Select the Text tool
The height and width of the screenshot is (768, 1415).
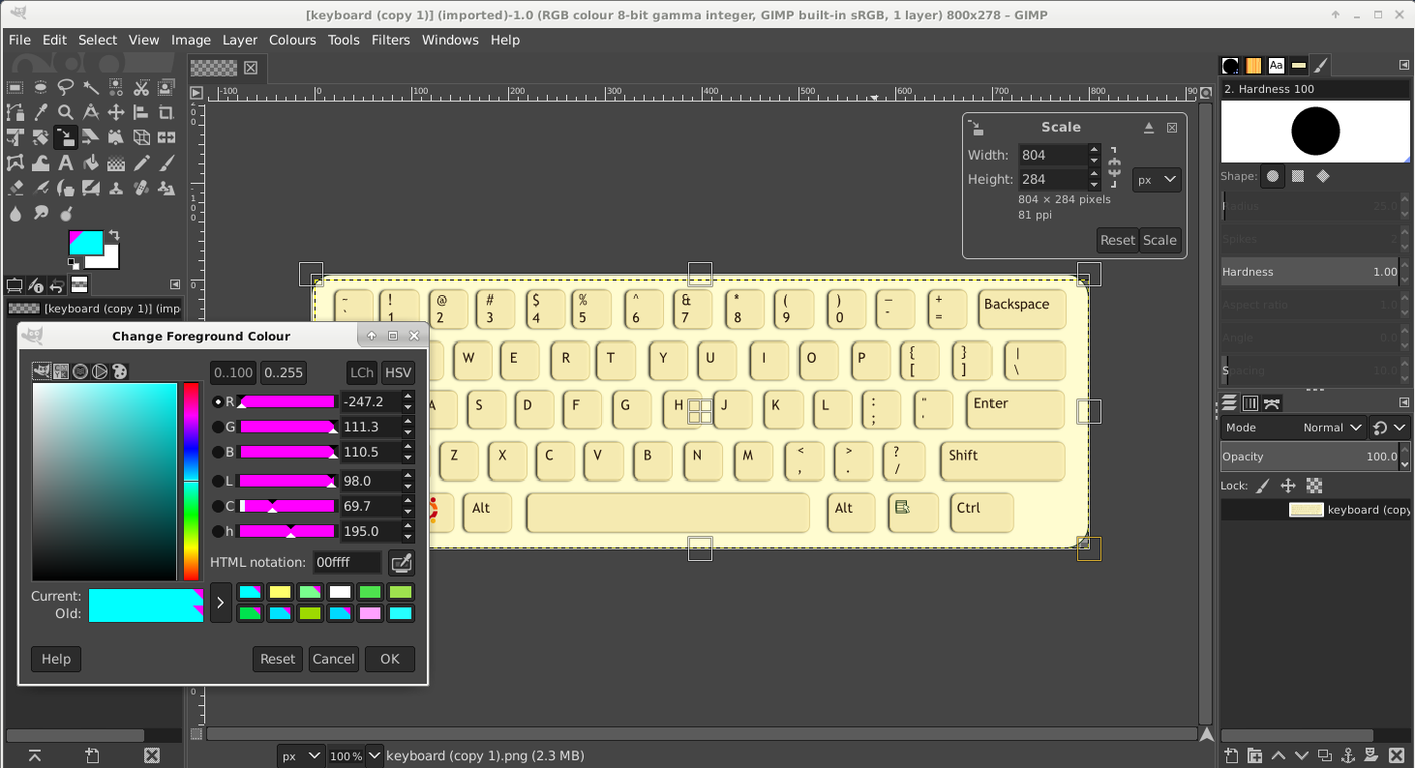click(x=65, y=163)
